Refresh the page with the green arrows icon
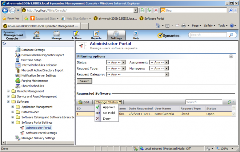Image resolution: width=240 pixels, height=152 pixels. click(149, 10)
